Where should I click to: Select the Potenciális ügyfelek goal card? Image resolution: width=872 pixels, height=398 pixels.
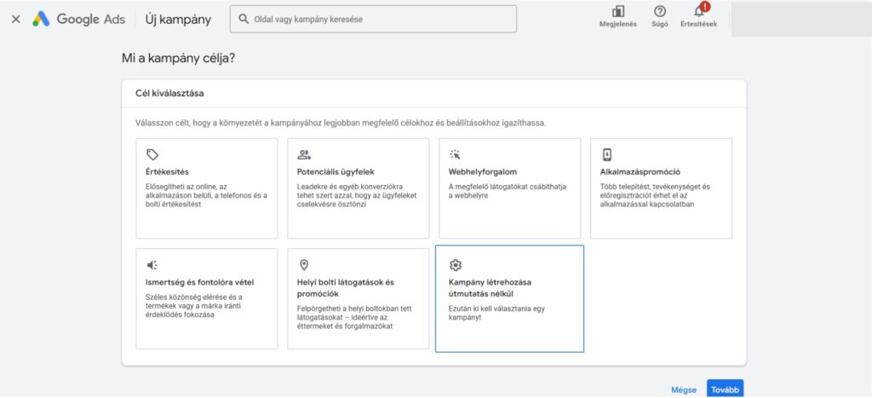[358, 187]
